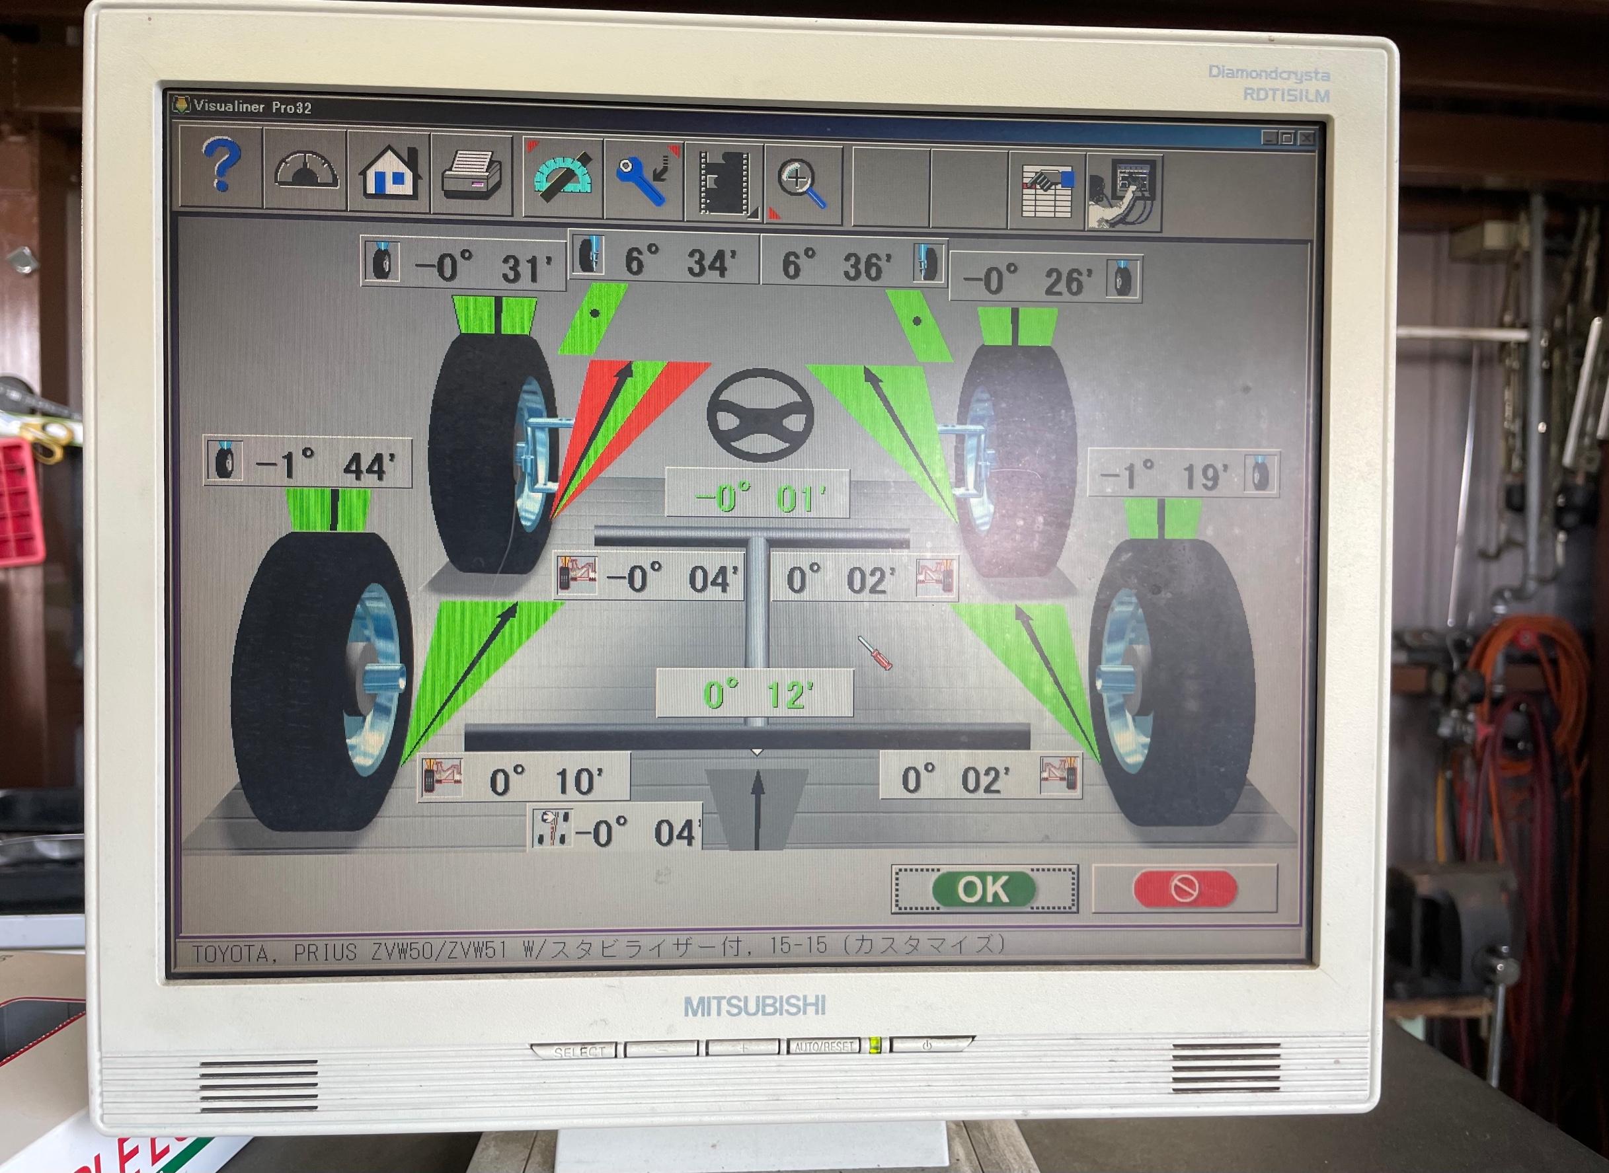Image resolution: width=1609 pixels, height=1173 pixels.
Task: Open the film strip animation icon
Action: (x=725, y=182)
